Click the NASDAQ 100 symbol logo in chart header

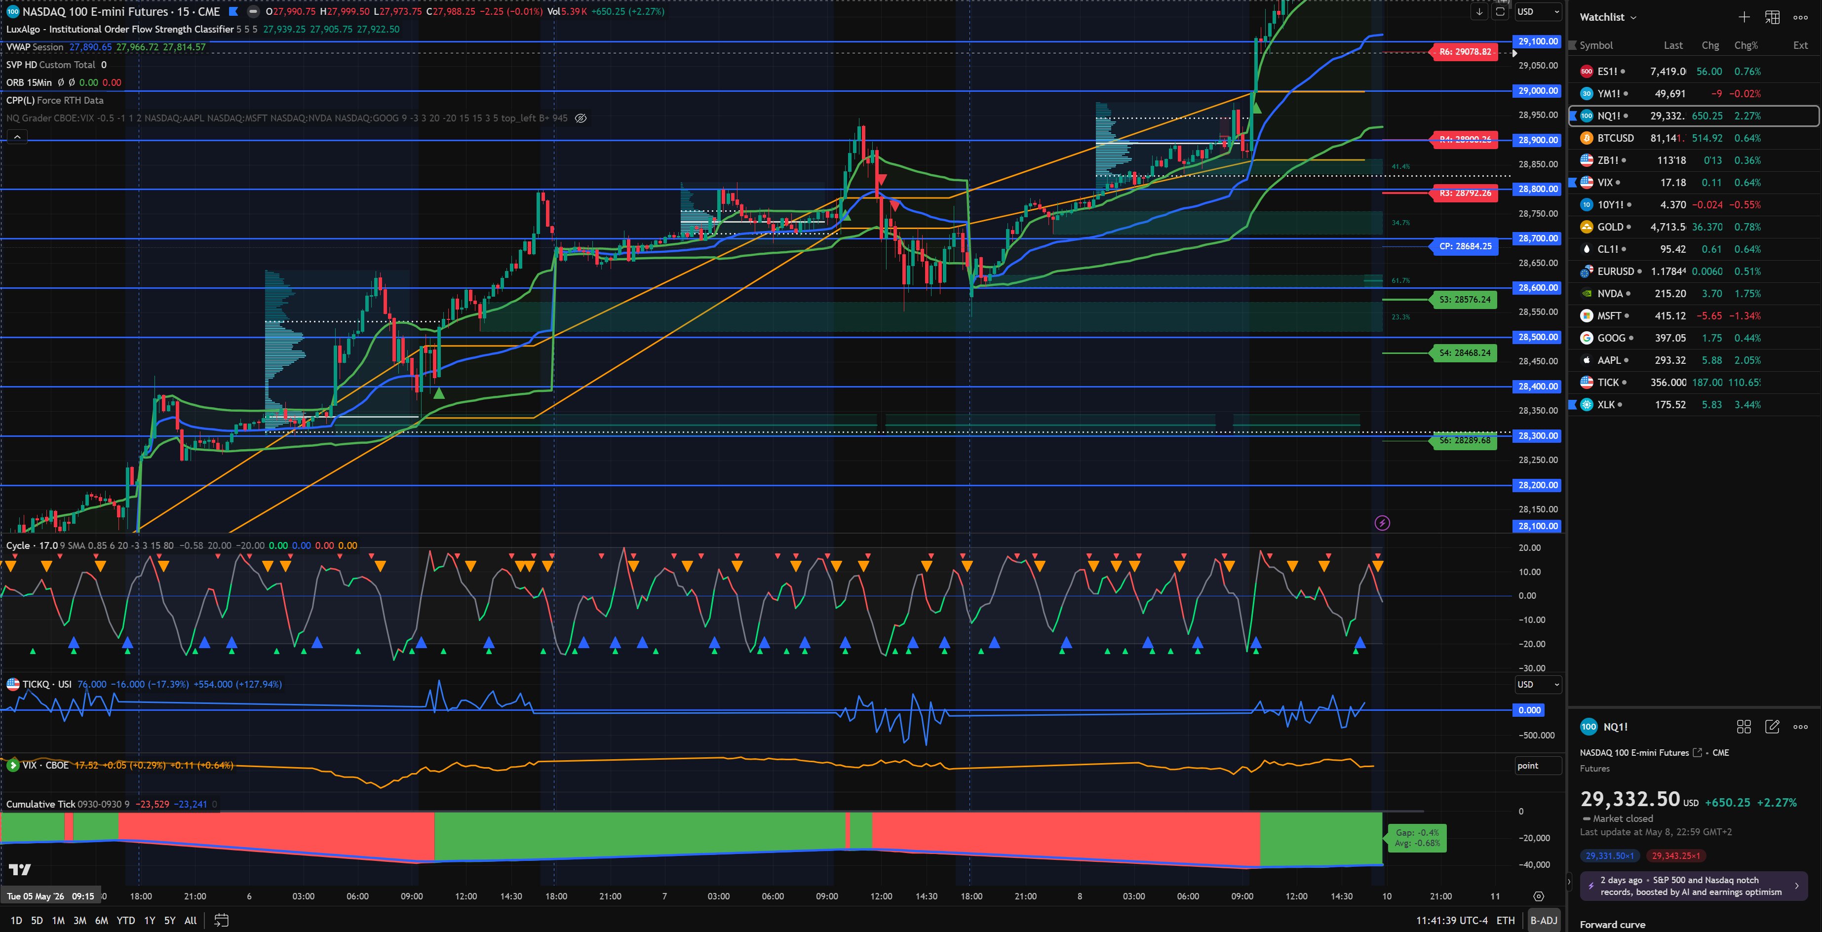pyautogui.click(x=13, y=11)
